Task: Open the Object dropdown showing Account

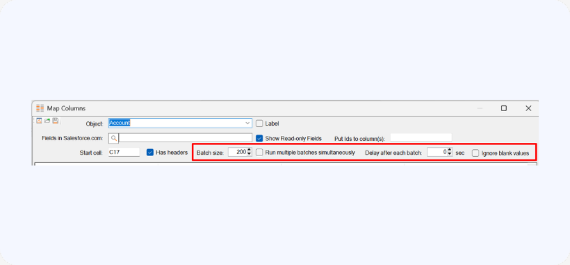Action: point(180,123)
